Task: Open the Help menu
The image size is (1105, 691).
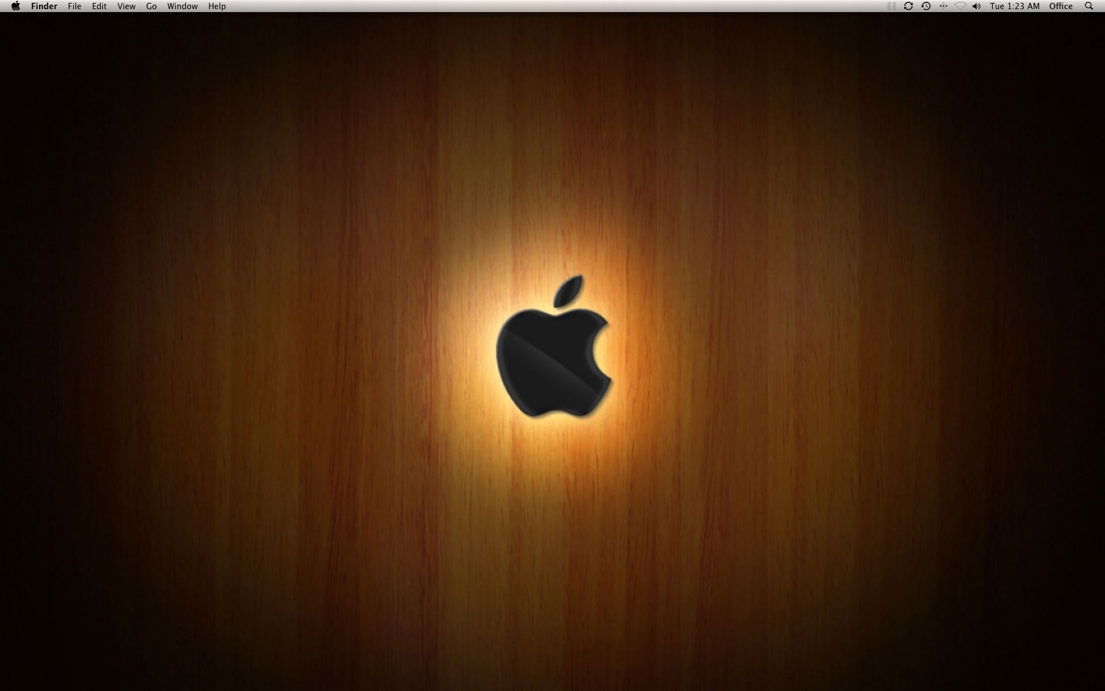Action: [217, 6]
